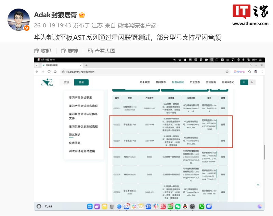The image size is (273, 216).
Task: Open the 标准&测试 menu
Action: tap(178, 82)
